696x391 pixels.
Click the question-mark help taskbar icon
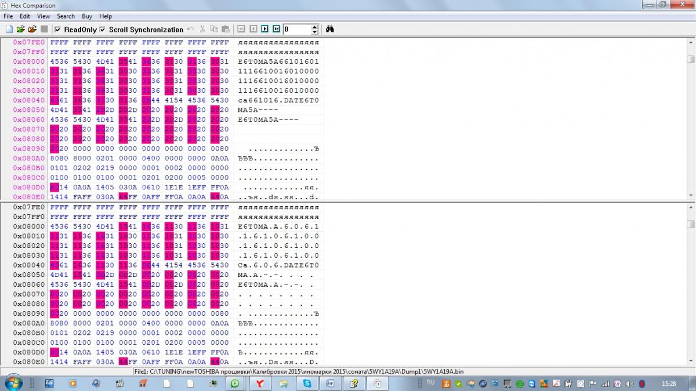pyautogui.click(x=353, y=383)
